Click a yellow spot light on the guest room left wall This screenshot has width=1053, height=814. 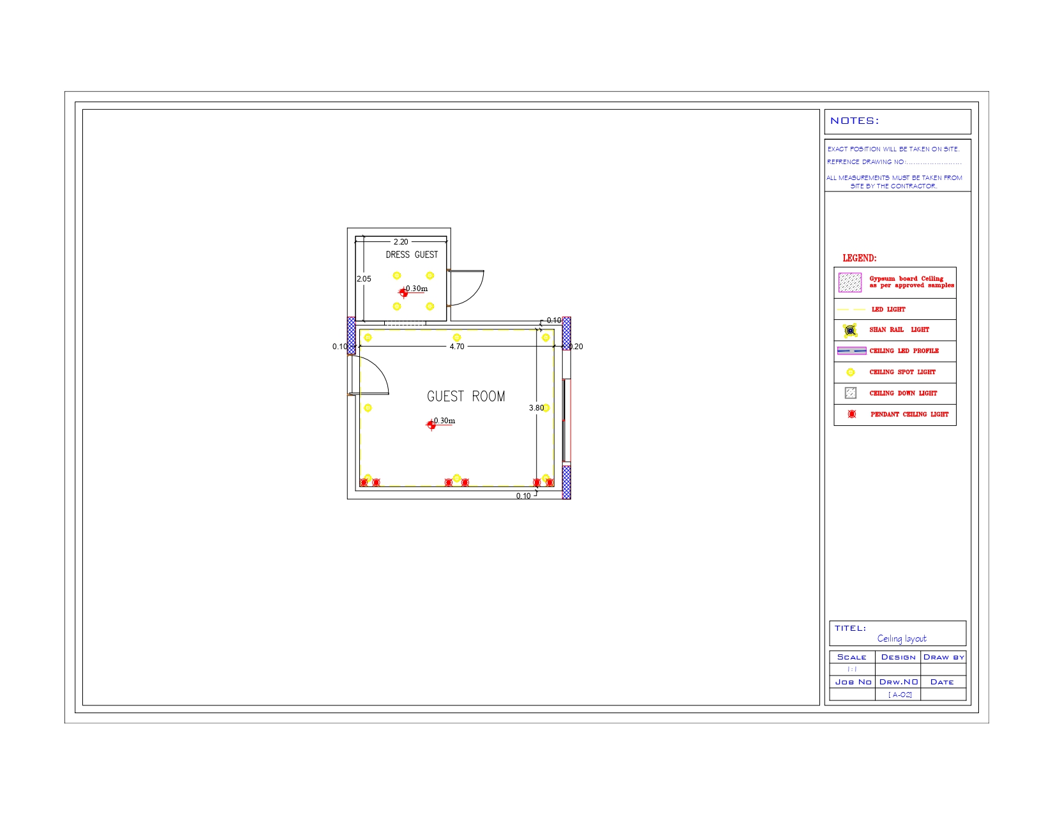(x=368, y=407)
